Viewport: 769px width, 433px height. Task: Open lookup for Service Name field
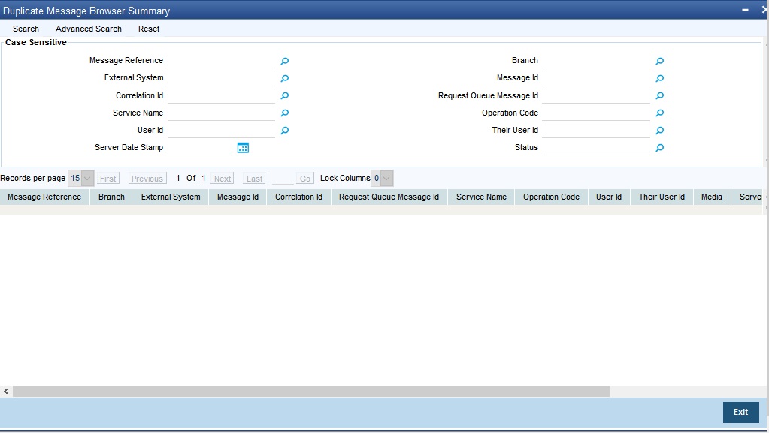(284, 113)
